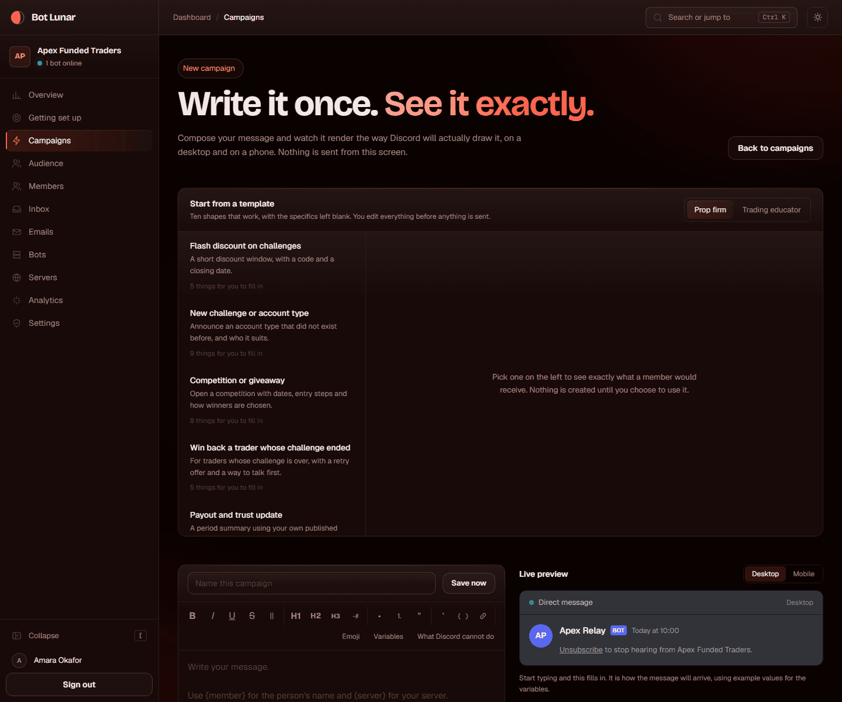Open the Search or jump to box
Screen dimensions: 842x702
click(721, 18)
